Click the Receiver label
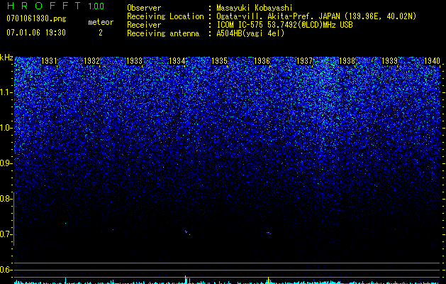 (144, 25)
